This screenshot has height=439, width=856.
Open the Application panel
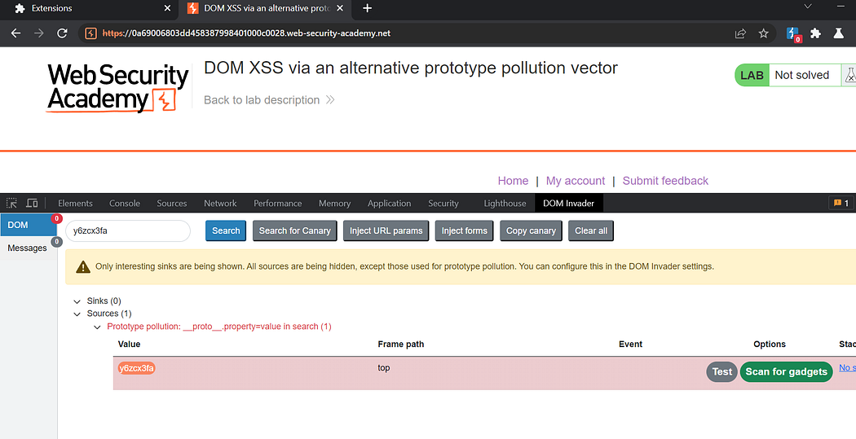point(389,203)
